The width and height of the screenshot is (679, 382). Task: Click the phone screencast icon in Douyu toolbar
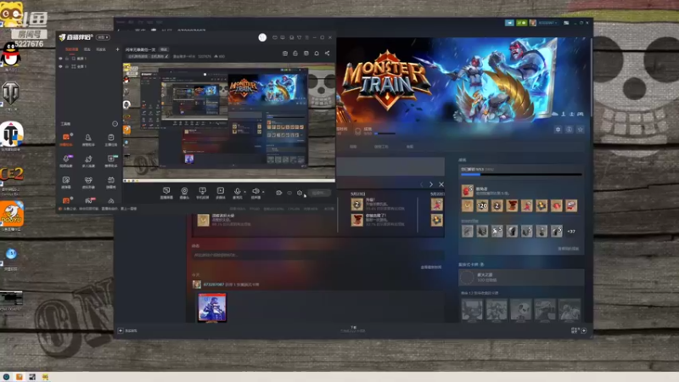(202, 190)
